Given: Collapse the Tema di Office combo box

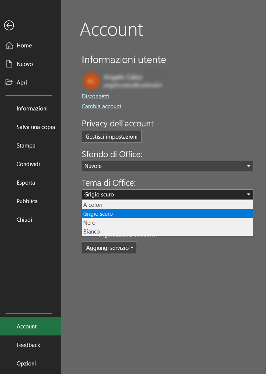Looking at the screenshot, I should click(168, 195).
